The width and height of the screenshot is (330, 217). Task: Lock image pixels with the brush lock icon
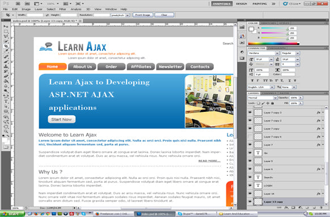(263, 103)
